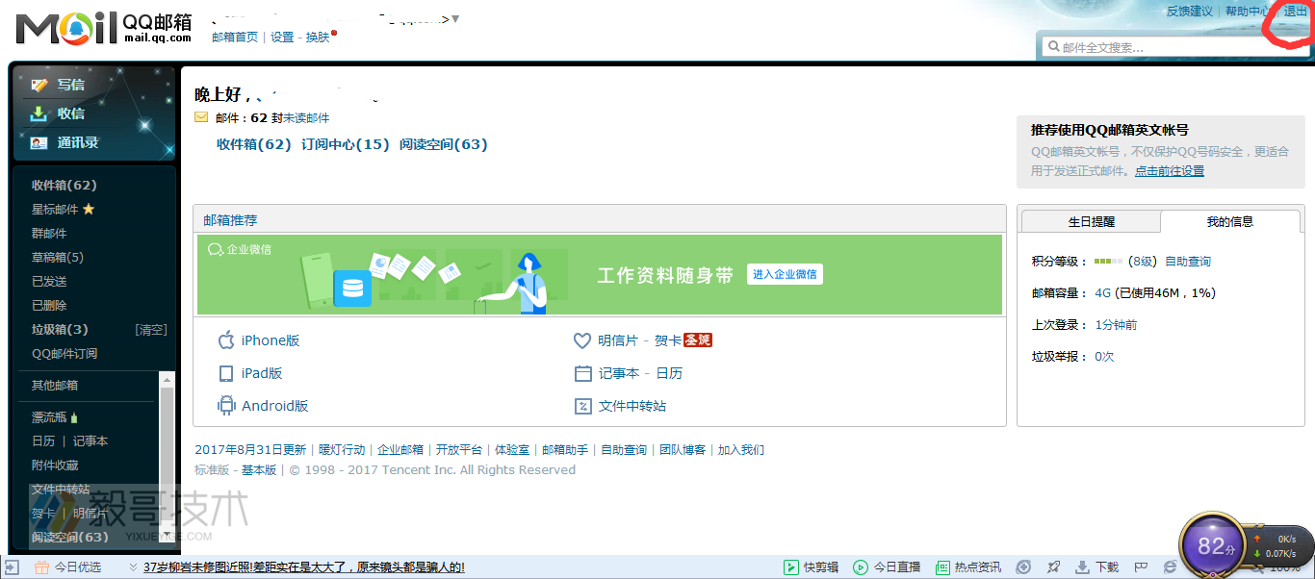Click the 写信 compose icon
The height and width of the screenshot is (579, 1315).
pos(39,85)
